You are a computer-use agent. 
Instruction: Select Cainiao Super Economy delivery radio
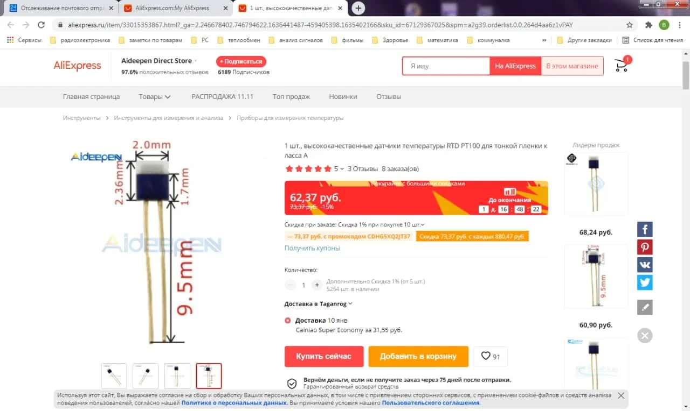click(287, 321)
